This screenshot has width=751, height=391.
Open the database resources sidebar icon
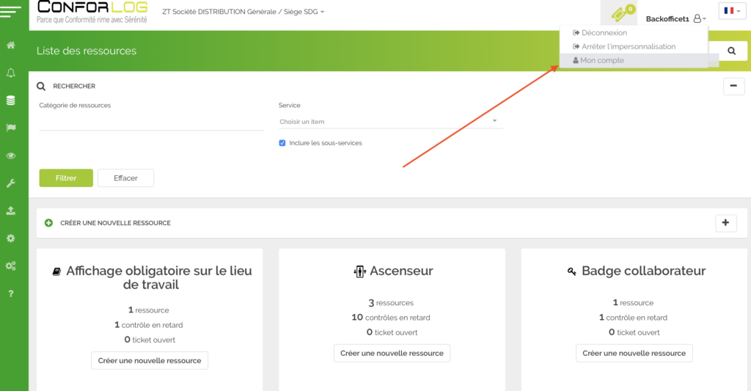pos(11,101)
